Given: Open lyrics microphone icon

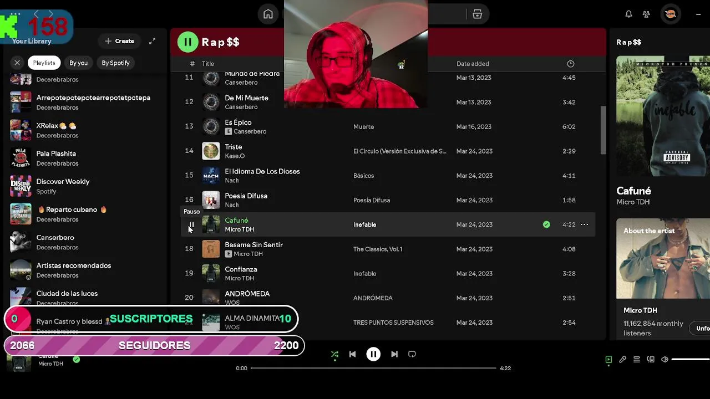Looking at the screenshot, I should tap(622, 360).
